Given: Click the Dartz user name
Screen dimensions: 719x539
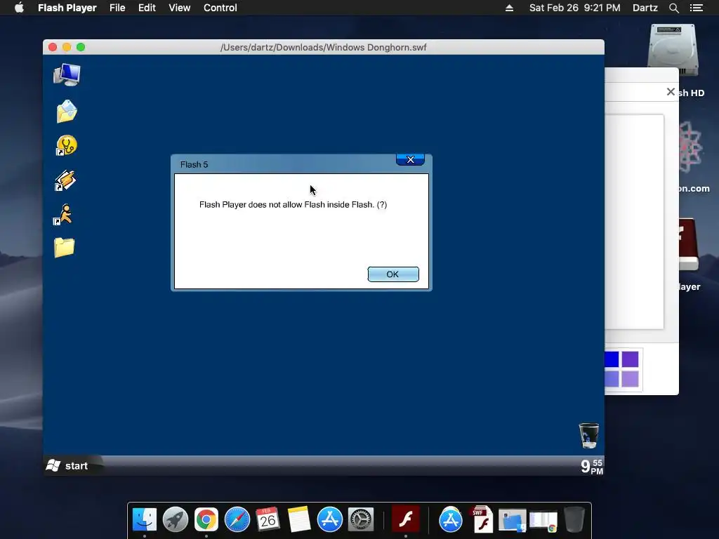Looking at the screenshot, I should click(645, 8).
